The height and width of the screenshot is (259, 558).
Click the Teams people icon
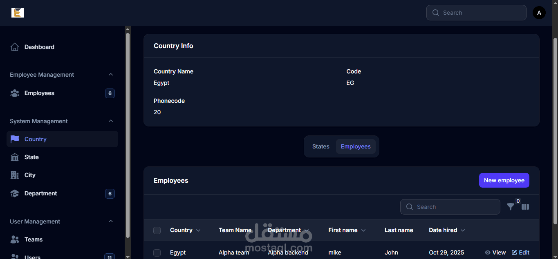[15, 239]
